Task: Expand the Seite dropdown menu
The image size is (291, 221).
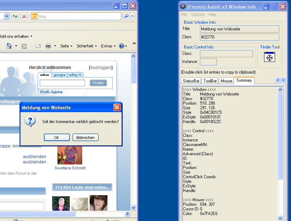Action: pyautogui.click(x=66, y=46)
